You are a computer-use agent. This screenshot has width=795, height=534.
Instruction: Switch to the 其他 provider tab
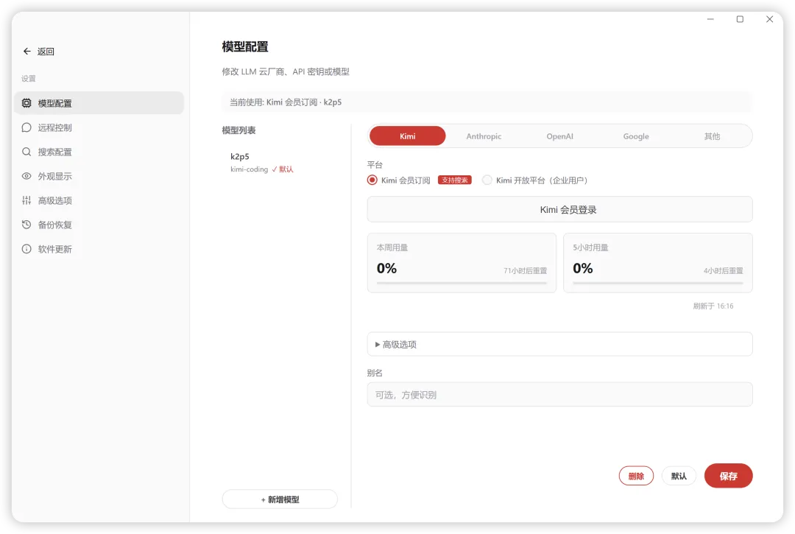click(x=712, y=136)
